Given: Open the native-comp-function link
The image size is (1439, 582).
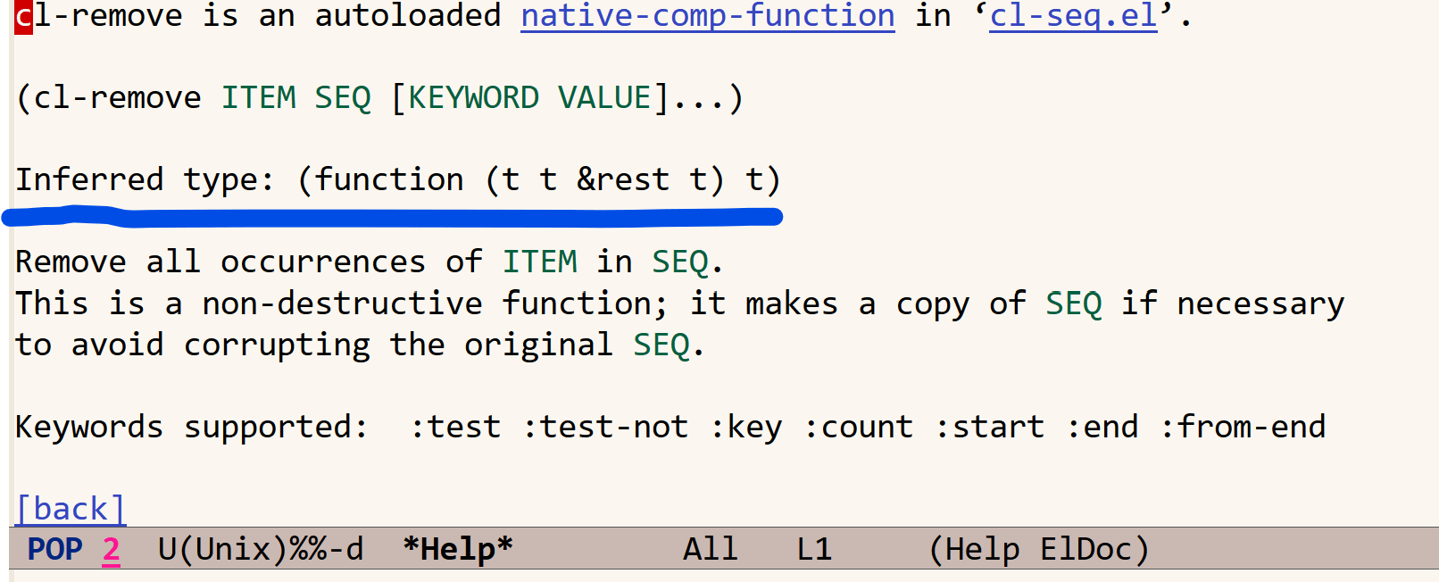Looking at the screenshot, I should tap(708, 15).
